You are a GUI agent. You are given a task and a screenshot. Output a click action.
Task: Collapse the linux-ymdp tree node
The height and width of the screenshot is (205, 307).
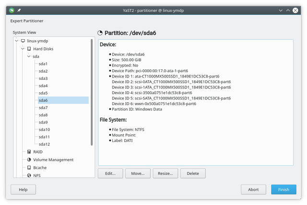(17, 41)
